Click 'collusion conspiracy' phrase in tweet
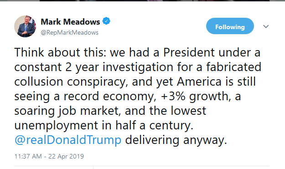285x169 pixels. tap(70, 82)
